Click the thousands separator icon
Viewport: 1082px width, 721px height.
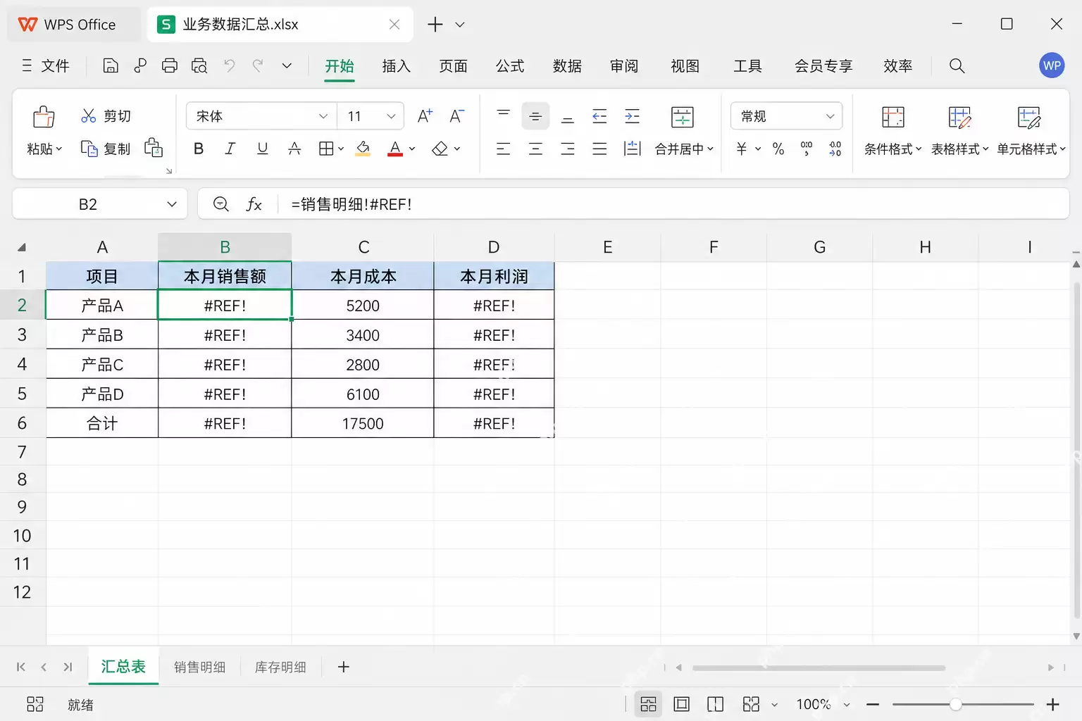tap(807, 149)
